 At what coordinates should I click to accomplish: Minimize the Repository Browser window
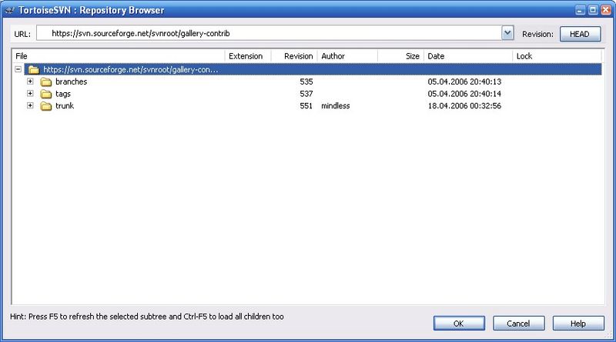581,10
